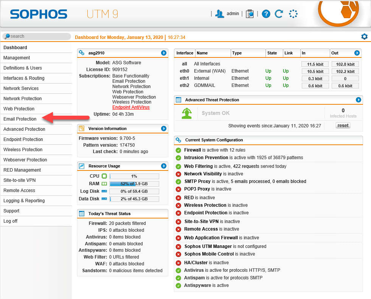Click the Endpoint AntiVirus red link
This screenshot has width=371, height=299.
131,107
